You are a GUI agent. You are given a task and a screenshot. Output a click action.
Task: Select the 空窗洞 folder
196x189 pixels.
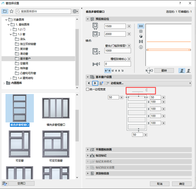coord(22,63)
